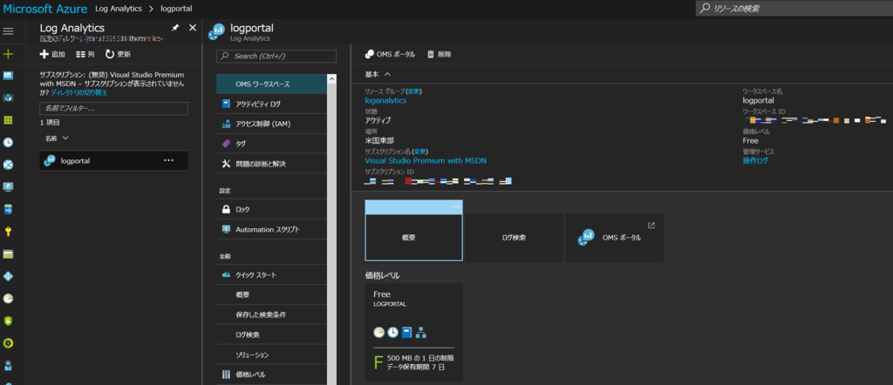Open the loganalytics resource group link
893x385 pixels.
pos(385,100)
